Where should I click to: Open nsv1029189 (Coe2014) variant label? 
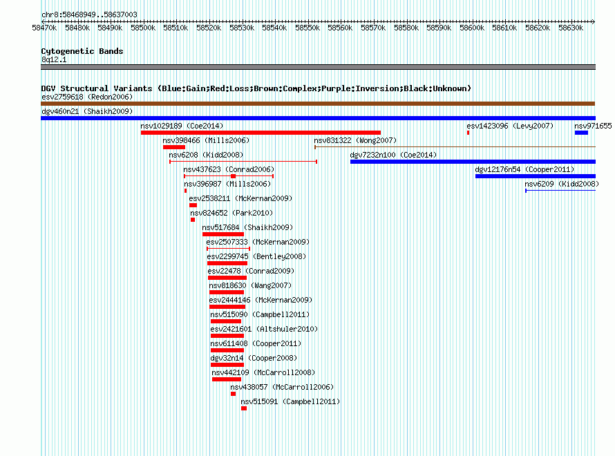tap(182, 126)
